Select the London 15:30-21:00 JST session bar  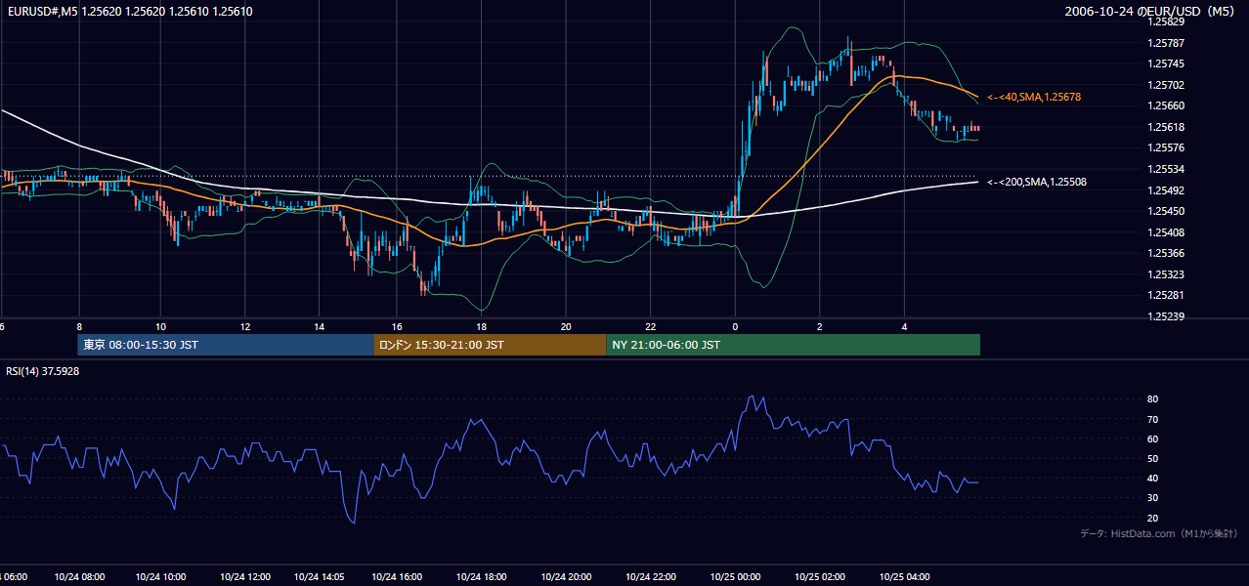[490, 345]
